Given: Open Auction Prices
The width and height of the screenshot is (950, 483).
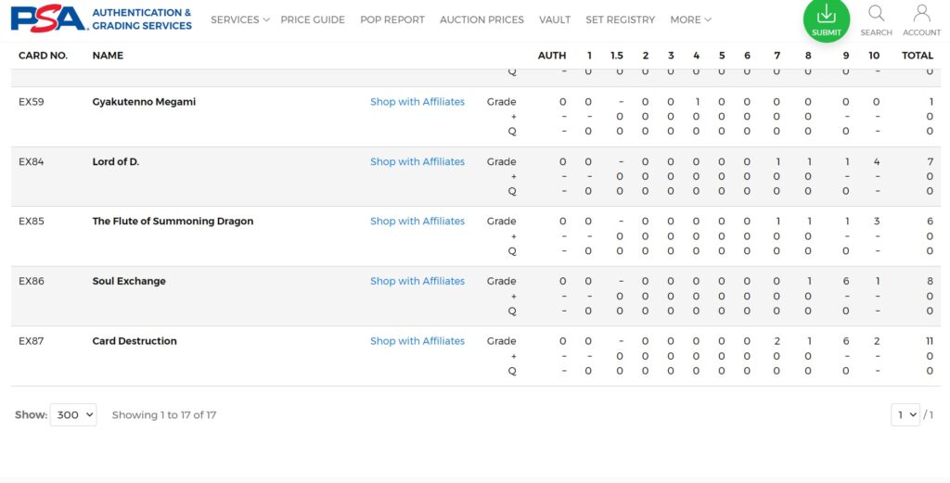Looking at the screenshot, I should 481,19.
